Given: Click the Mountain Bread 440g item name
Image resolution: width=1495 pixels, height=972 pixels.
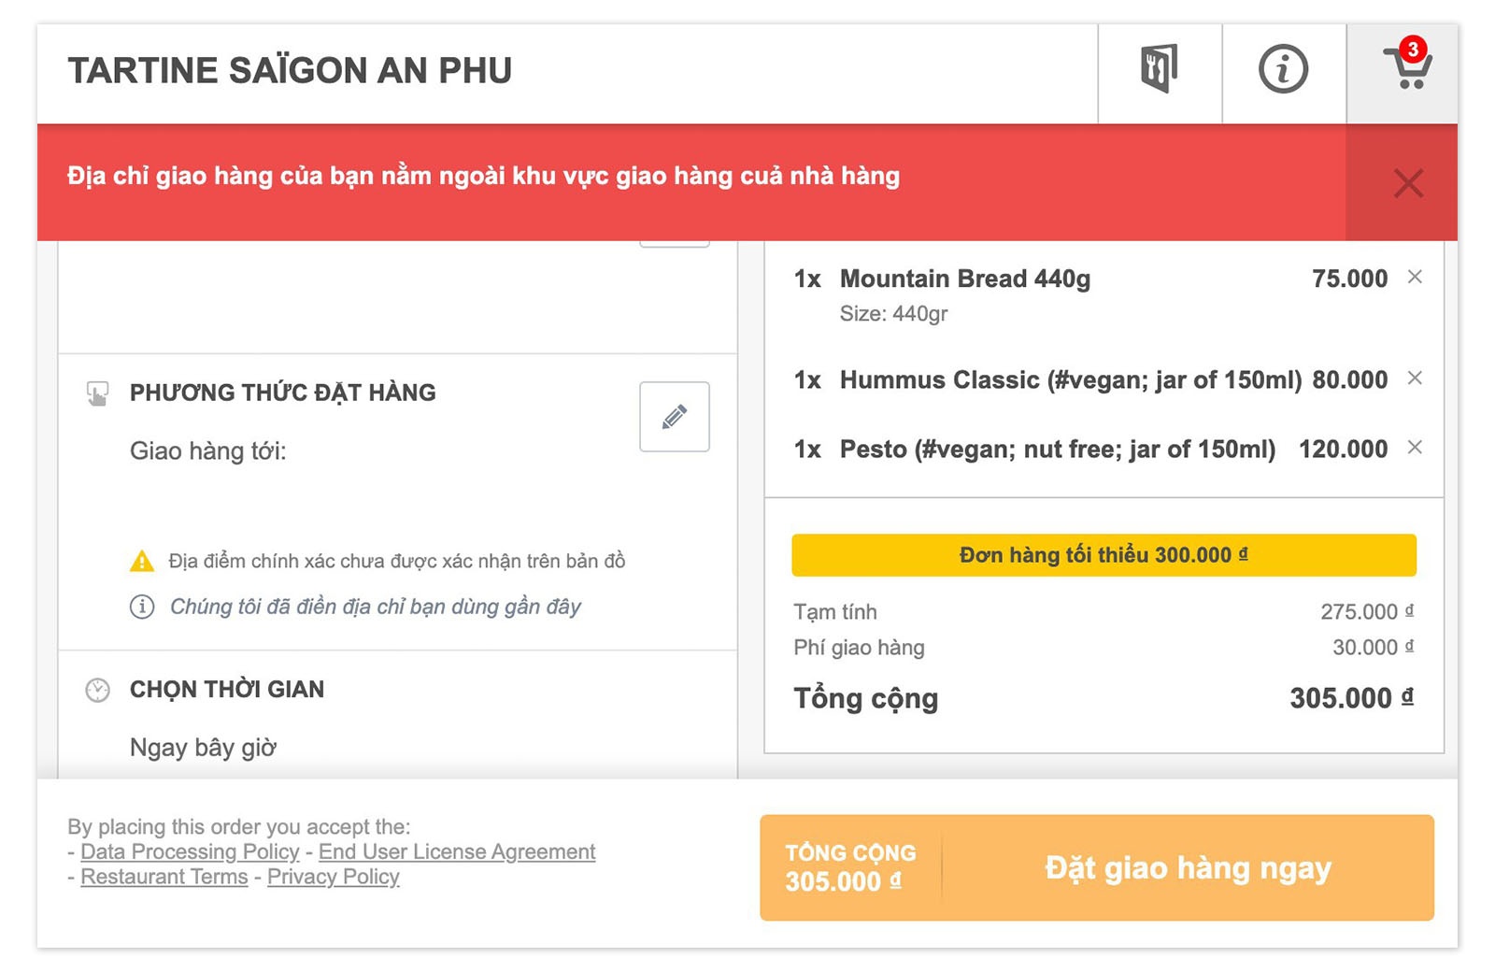Looking at the screenshot, I should coord(964,279).
